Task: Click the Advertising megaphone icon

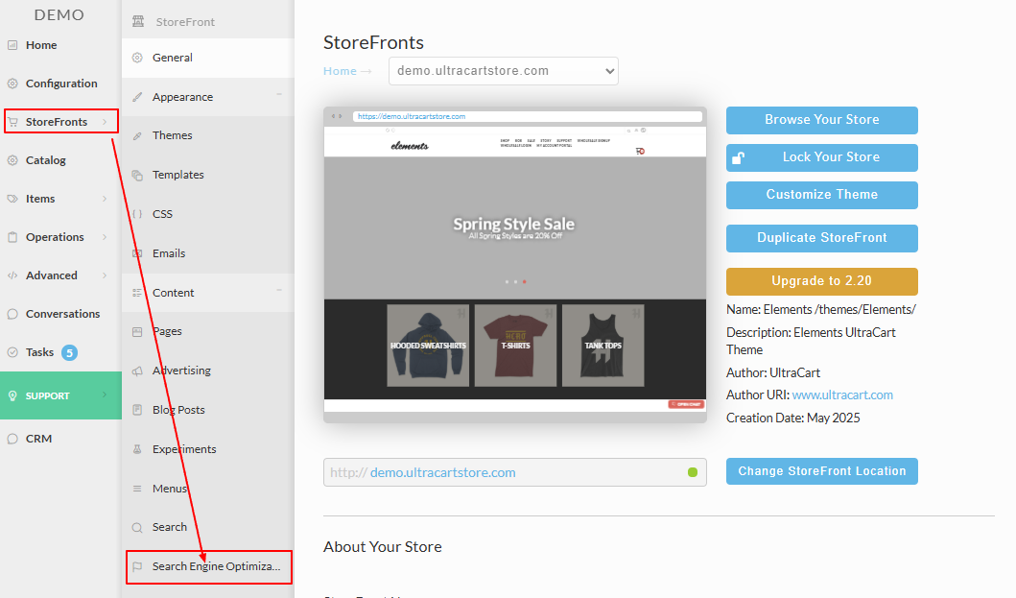Action: click(137, 371)
